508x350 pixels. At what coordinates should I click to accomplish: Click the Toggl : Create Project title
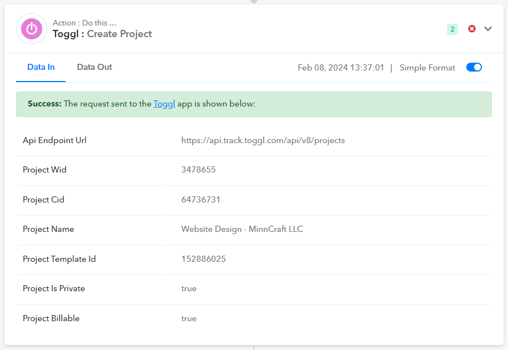[x=102, y=34]
